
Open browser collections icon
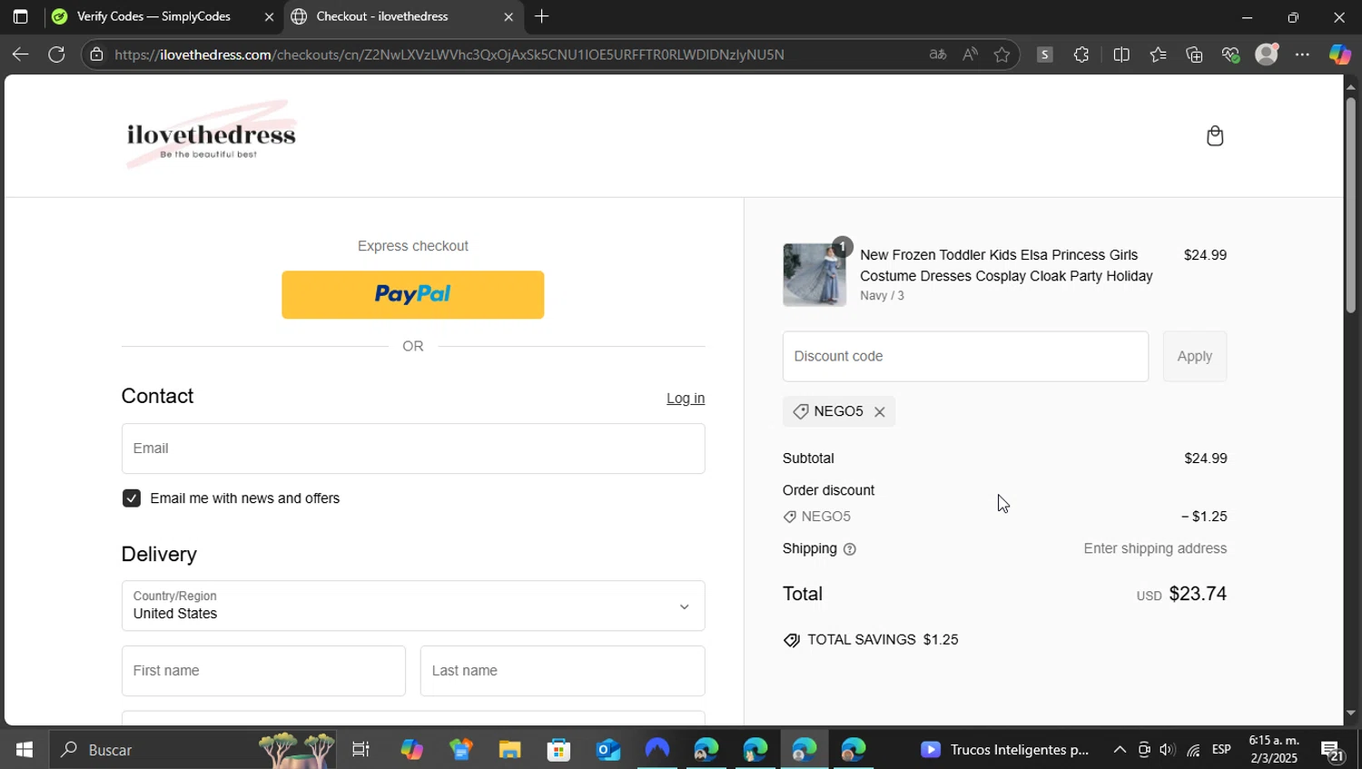tap(1194, 54)
